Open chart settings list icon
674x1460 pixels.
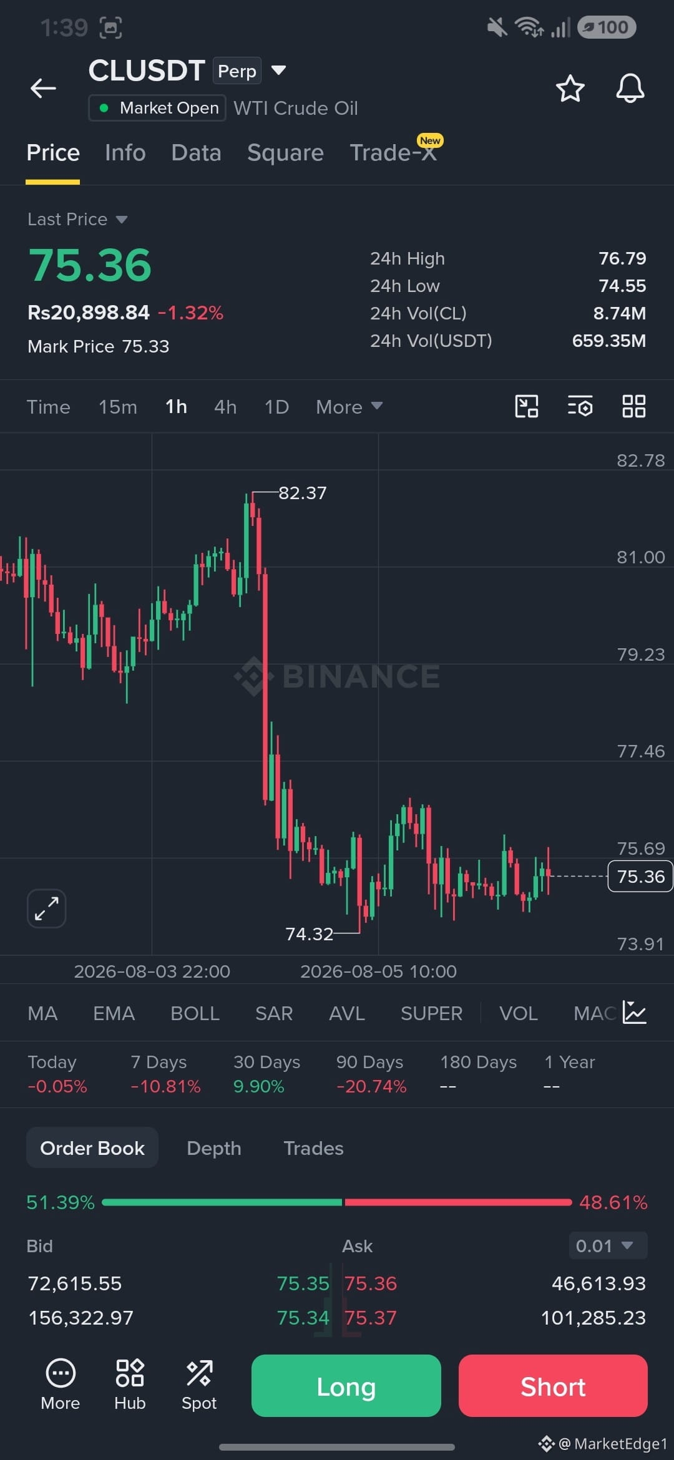tap(580, 406)
